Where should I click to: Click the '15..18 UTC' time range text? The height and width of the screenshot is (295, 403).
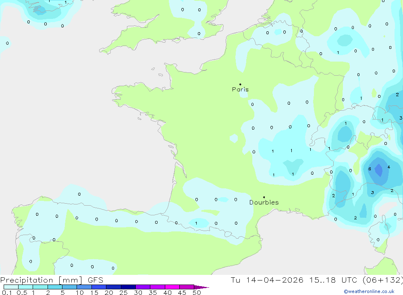(333, 280)
